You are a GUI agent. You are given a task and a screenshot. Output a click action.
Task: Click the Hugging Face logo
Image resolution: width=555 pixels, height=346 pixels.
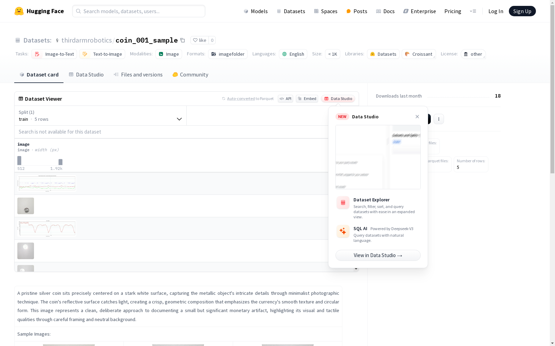pyautogui.click(x=39, y=11)
